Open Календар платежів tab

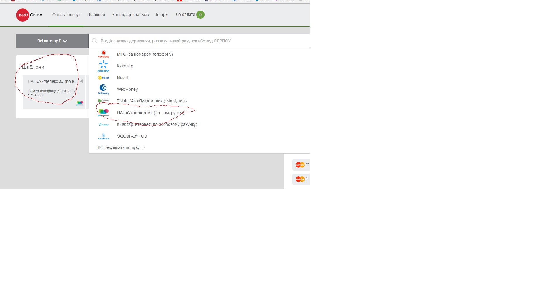click(130, 15)
